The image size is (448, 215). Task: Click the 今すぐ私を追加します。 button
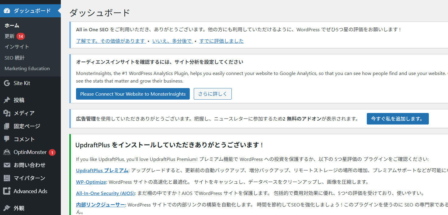pos(398,119)
